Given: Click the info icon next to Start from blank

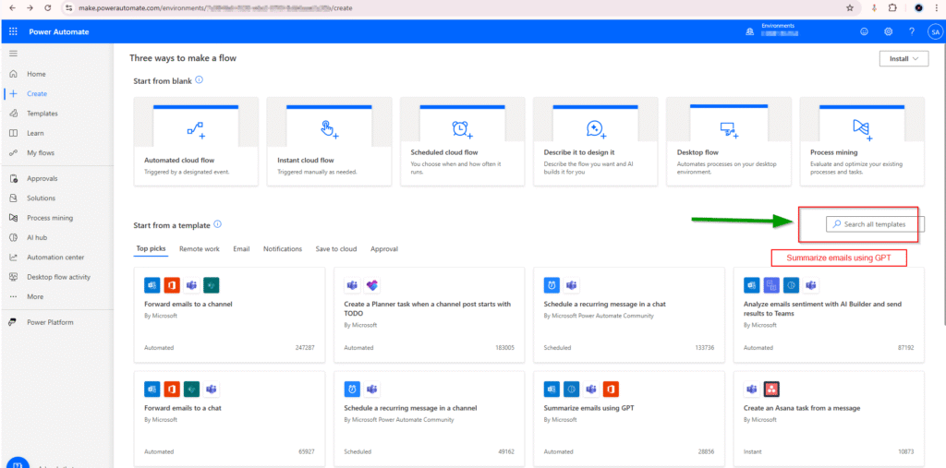Looking at the screenshot, I should 200,79.
